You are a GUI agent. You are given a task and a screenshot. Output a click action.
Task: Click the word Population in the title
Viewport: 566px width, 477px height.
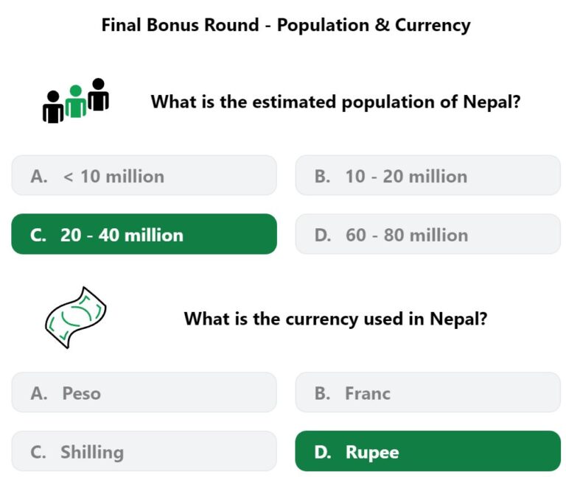coord(323,26)
